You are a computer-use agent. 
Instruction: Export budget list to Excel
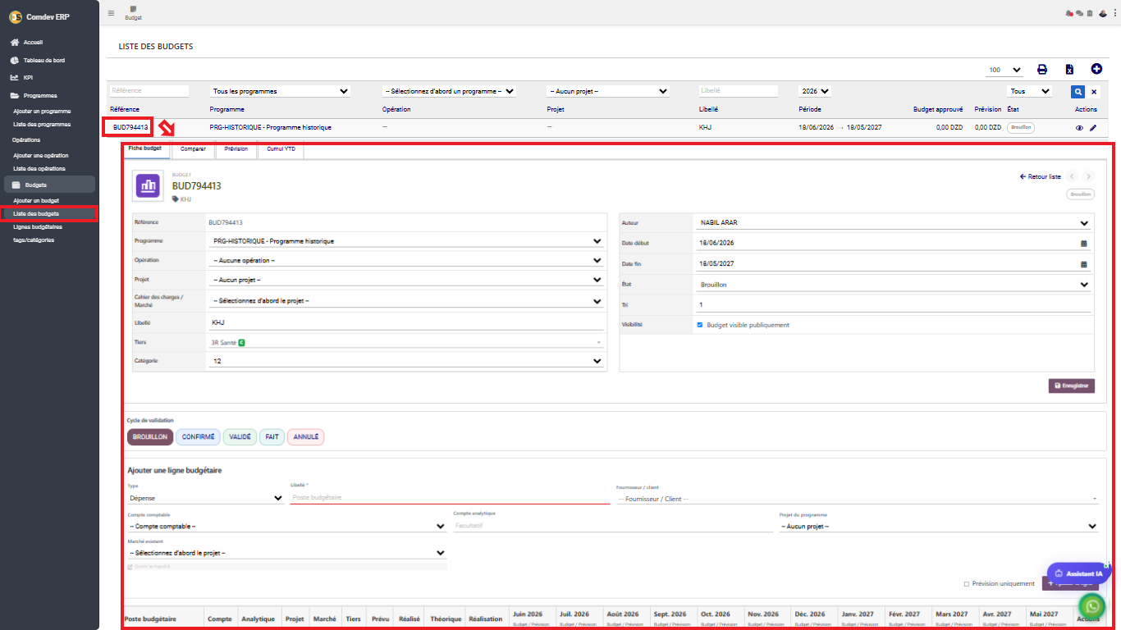(1069, 70)
